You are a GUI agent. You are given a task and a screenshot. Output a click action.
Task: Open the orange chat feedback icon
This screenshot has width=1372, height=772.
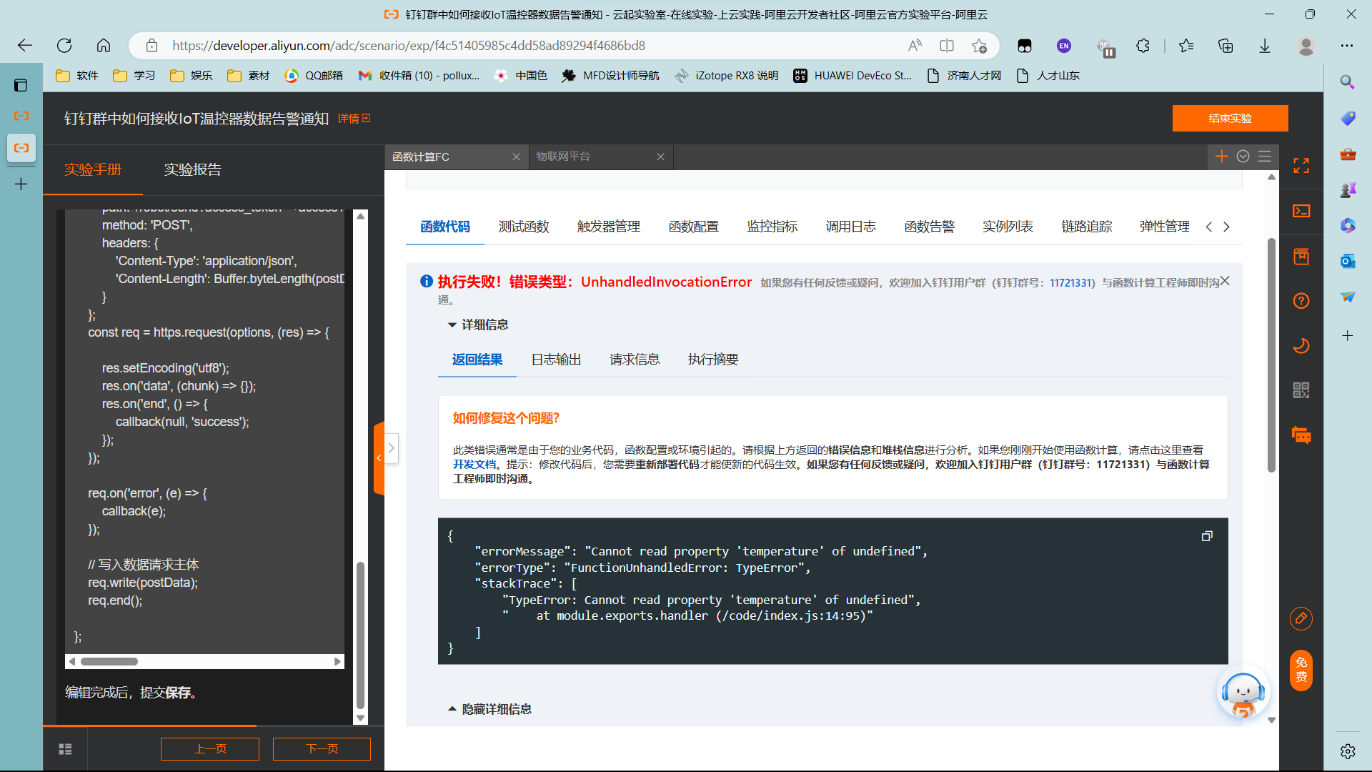[1301, 435]
